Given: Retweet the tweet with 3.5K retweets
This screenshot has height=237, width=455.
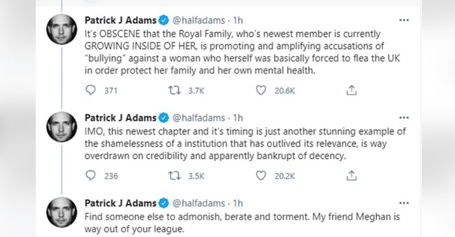Looking at the screenshot, I should [x=176, y=175].
